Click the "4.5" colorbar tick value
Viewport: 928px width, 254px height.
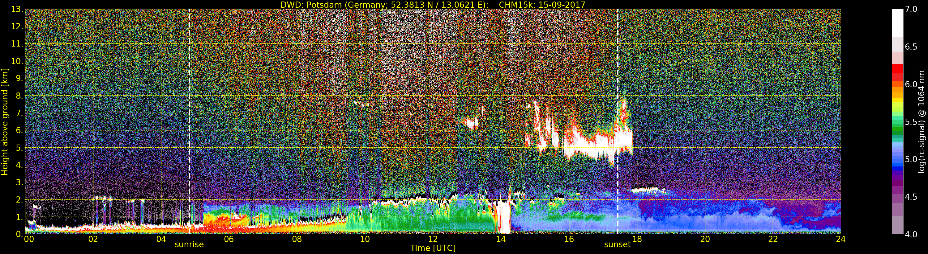point(911,197)
